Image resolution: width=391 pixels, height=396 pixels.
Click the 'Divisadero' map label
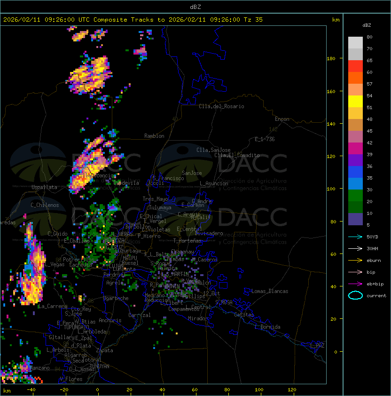[x=209, y=233]
